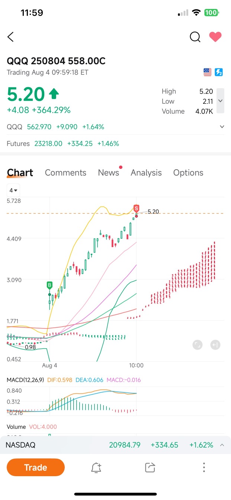
Task: Tap the jump-to-latest chart arrow icon
Action: 215,345
